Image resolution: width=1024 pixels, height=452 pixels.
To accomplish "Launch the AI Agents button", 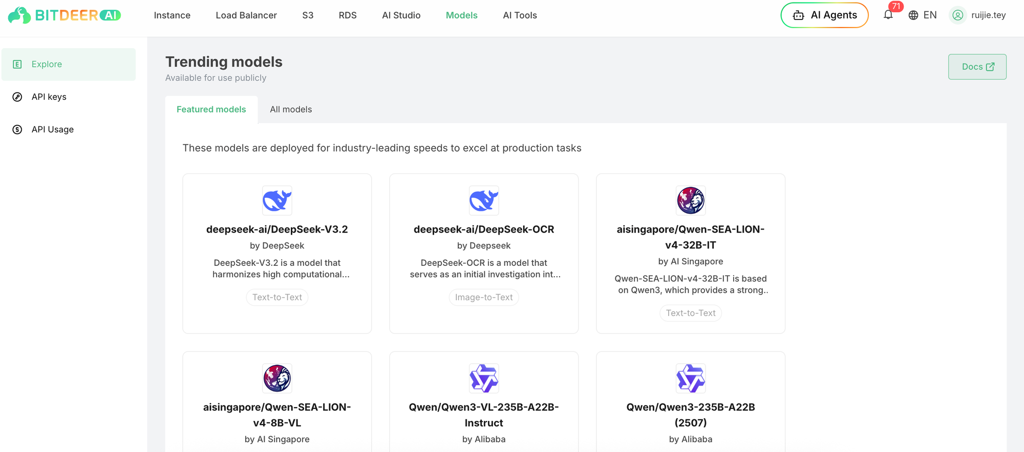I will pyautogui.click(x=824, y=15).
